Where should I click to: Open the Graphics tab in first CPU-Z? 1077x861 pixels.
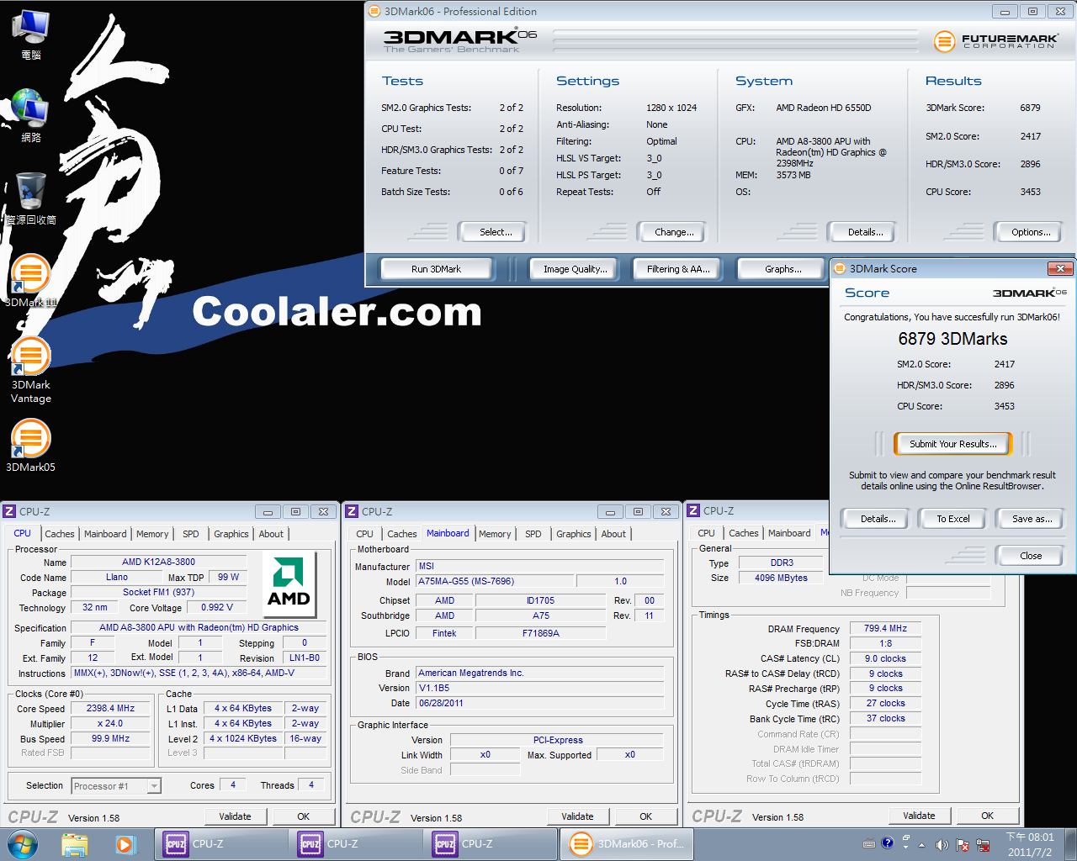[x=231, y=534]
